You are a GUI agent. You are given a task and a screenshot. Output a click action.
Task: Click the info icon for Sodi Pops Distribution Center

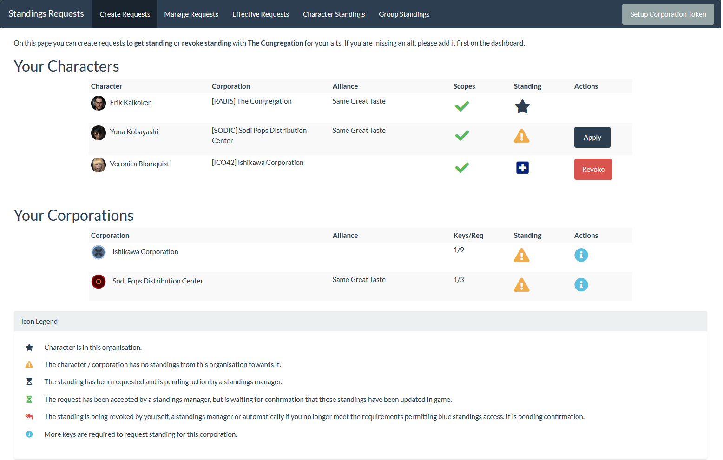(x=581, y=285)
